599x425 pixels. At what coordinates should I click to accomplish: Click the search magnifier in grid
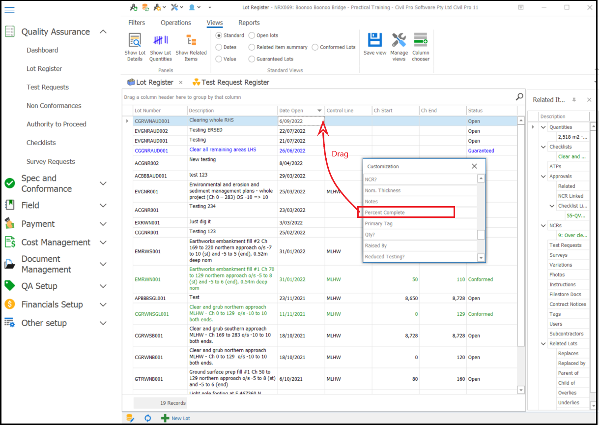tap(519, 97)
